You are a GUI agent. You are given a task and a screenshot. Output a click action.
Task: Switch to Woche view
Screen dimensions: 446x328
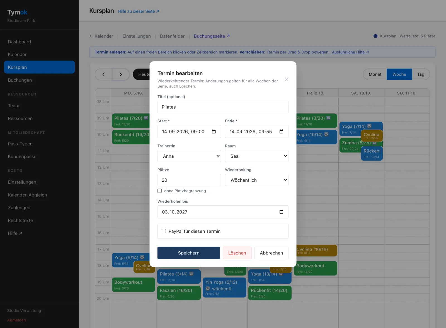click(x=399, y=74)
